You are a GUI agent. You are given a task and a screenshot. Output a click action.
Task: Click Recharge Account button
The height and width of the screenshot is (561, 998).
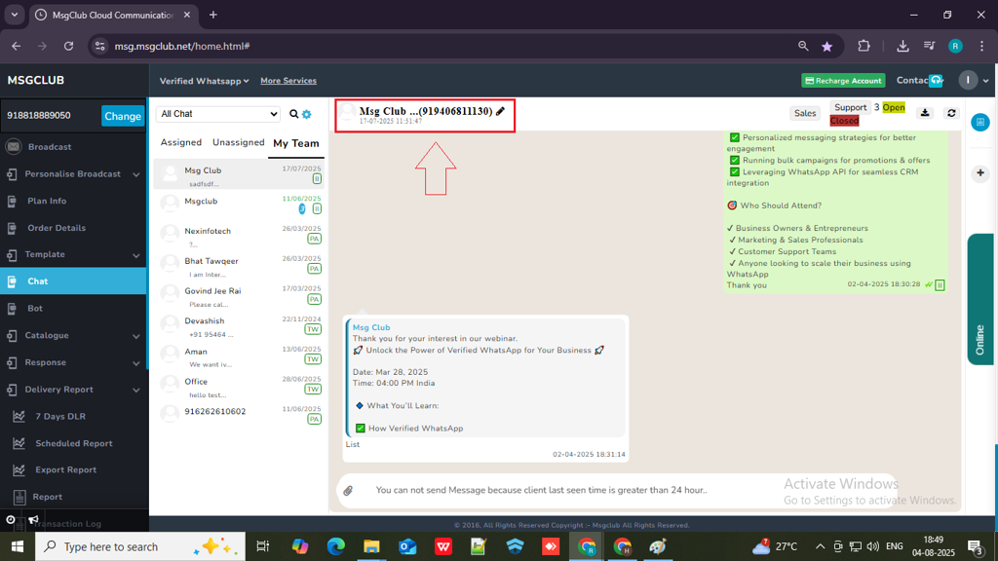point(843,81)
